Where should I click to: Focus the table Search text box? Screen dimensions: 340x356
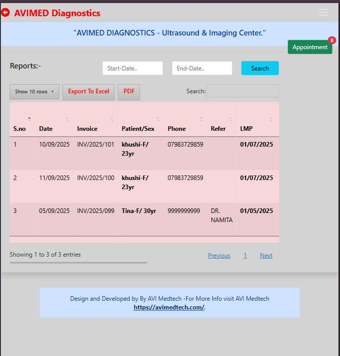242,91
